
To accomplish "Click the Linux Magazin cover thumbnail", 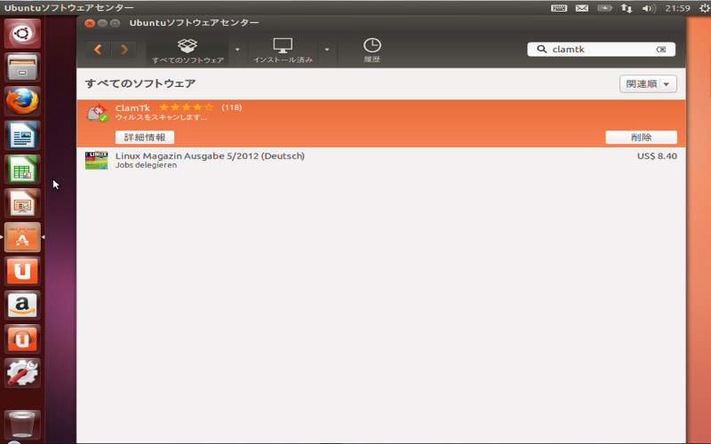I will 97,161.
